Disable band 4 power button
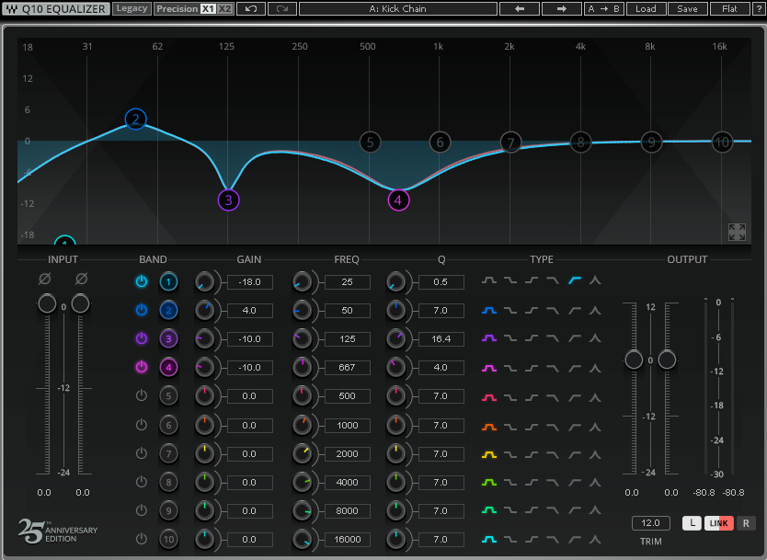This screenshot has width=767, height=560. (142, 367)
